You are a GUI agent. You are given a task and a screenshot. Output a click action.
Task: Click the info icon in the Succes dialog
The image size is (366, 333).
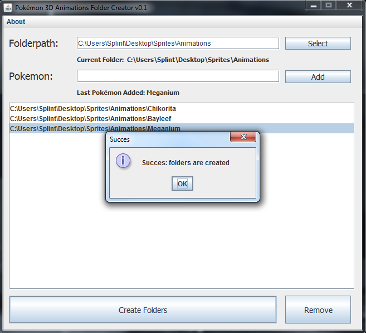(x=123, y=161)
